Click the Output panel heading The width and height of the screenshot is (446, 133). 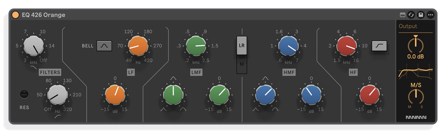(408, 26)
